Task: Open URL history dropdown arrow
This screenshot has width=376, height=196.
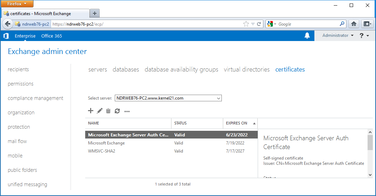Action: coord(253,24)
